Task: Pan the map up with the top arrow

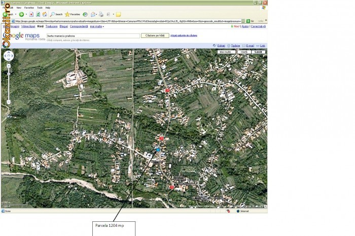Action: [9, 53]
